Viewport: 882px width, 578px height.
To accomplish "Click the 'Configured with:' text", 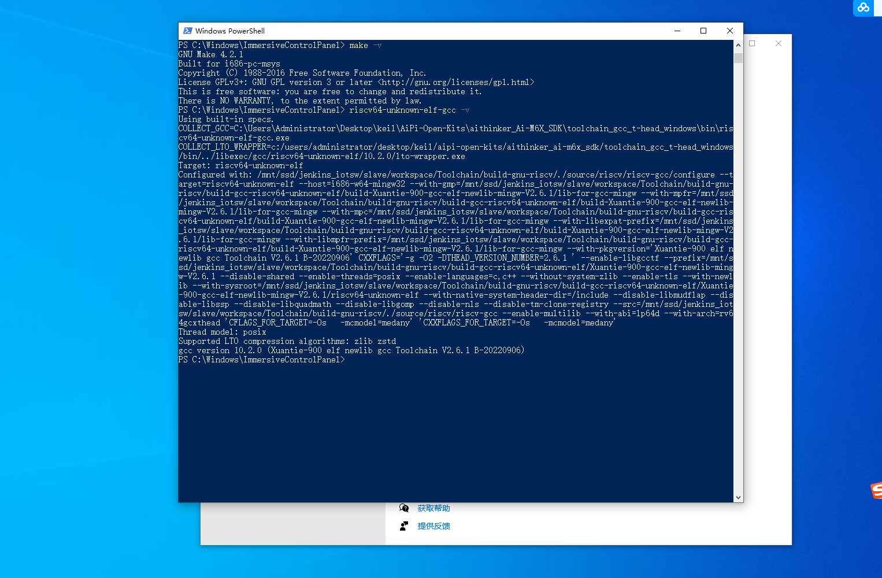I will [215, 175].
